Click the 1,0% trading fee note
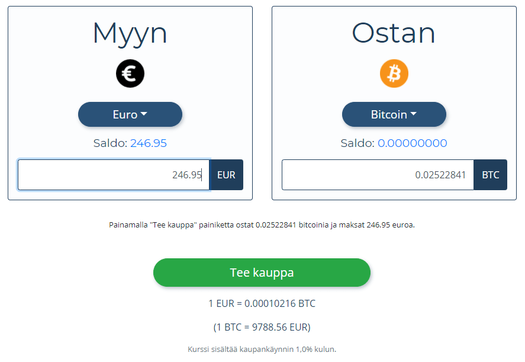525x362 pixels. tap(262, 349)
